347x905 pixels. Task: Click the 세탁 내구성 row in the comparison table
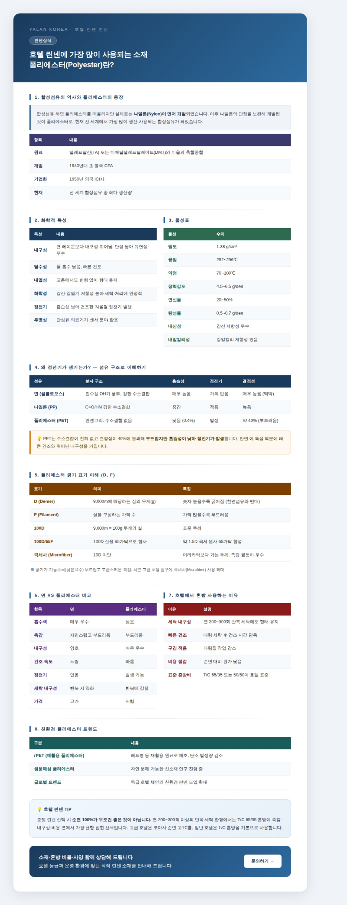[45, 688]
